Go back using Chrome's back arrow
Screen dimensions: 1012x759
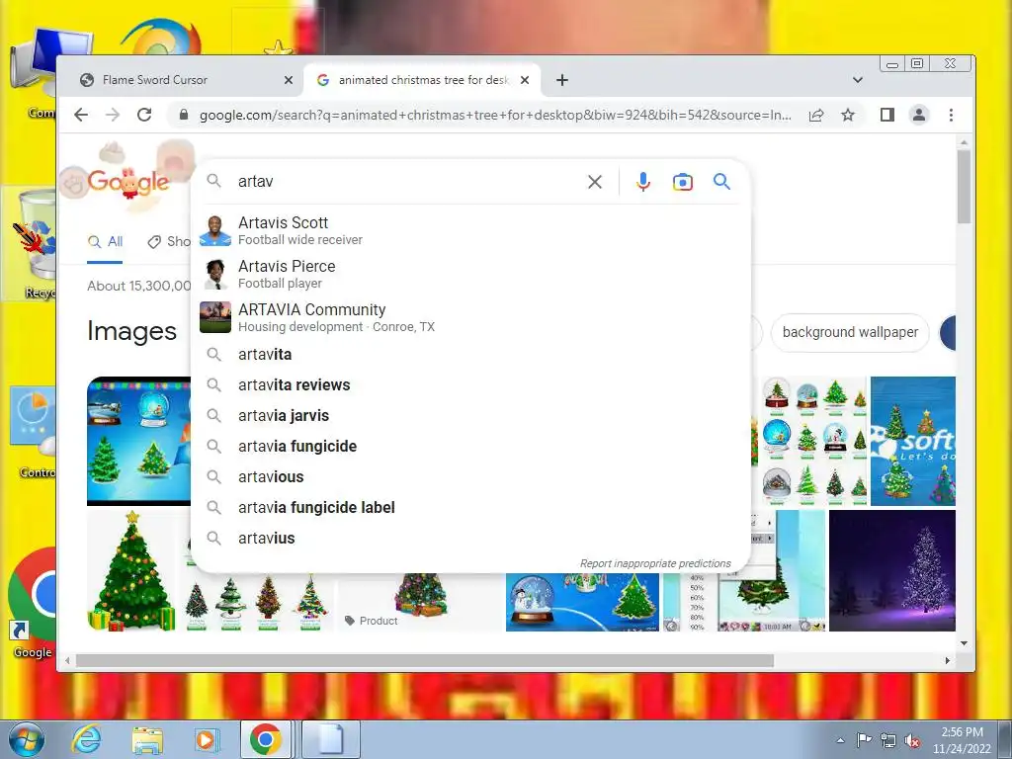point(81,115)
